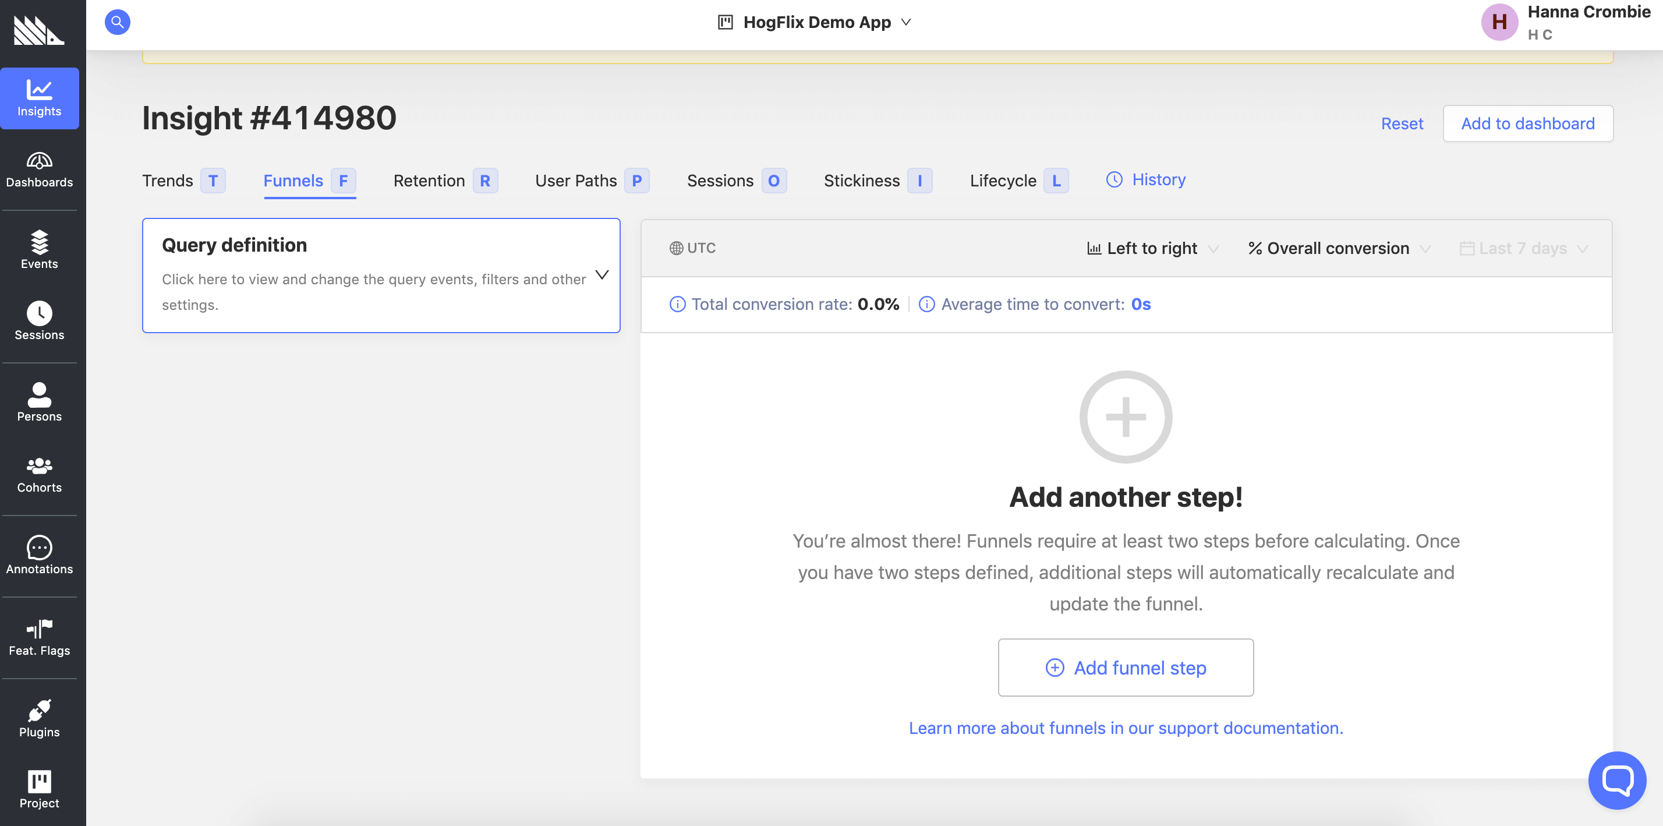Click the large plus circle icon
1663x826 pixels.
click(1125, 416)
